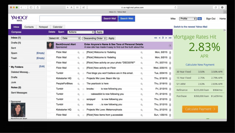Star the 'DSC03787' Flickr message
Screen dimensions: 235x133
[83, 63]
